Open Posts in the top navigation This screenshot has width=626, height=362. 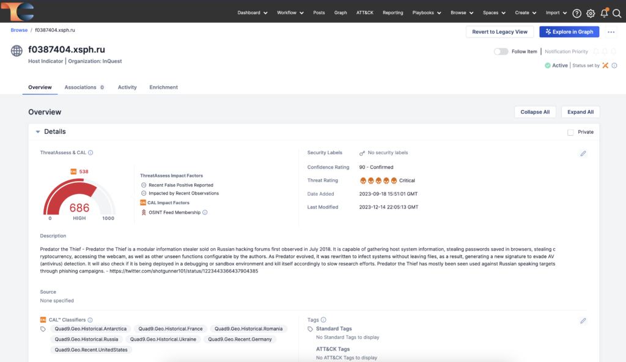pos(319,13)
